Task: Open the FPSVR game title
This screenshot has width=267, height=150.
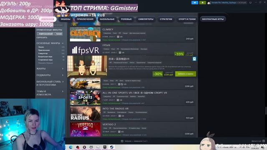Action: click(106, 45)
